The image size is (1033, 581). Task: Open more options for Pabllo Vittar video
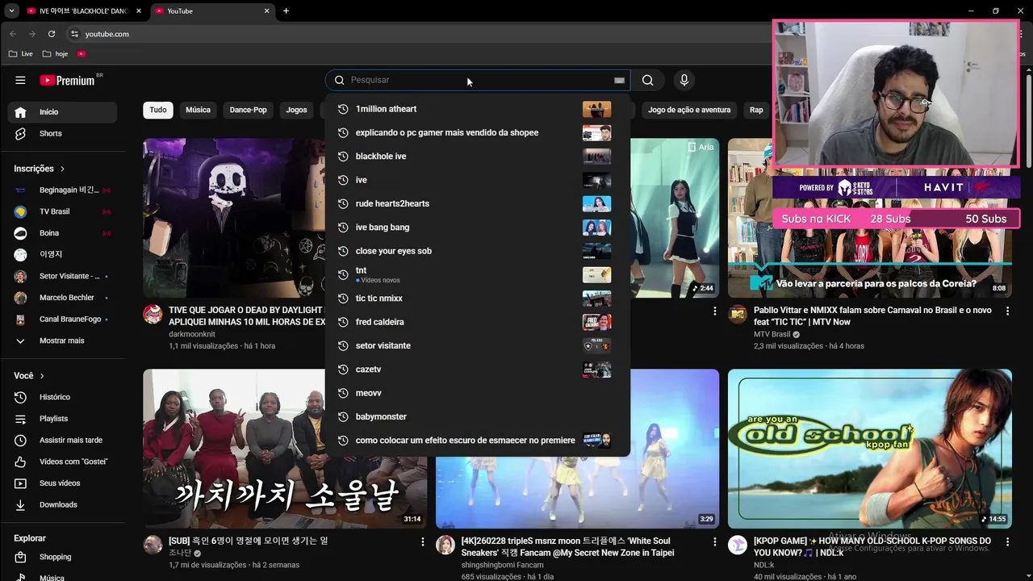tap(1007, 311)
